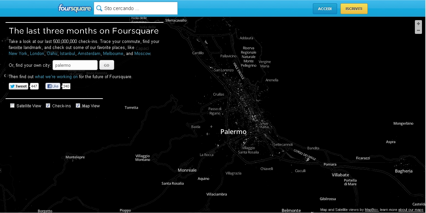Screen dimensions: 426x213
Task: Enable the Satellite View checkbox
Action: [x=12, y=106]
